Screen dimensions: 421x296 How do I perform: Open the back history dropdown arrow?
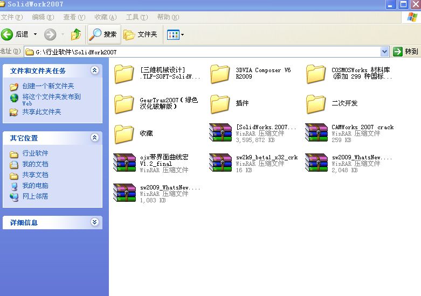tap(35, 34)
